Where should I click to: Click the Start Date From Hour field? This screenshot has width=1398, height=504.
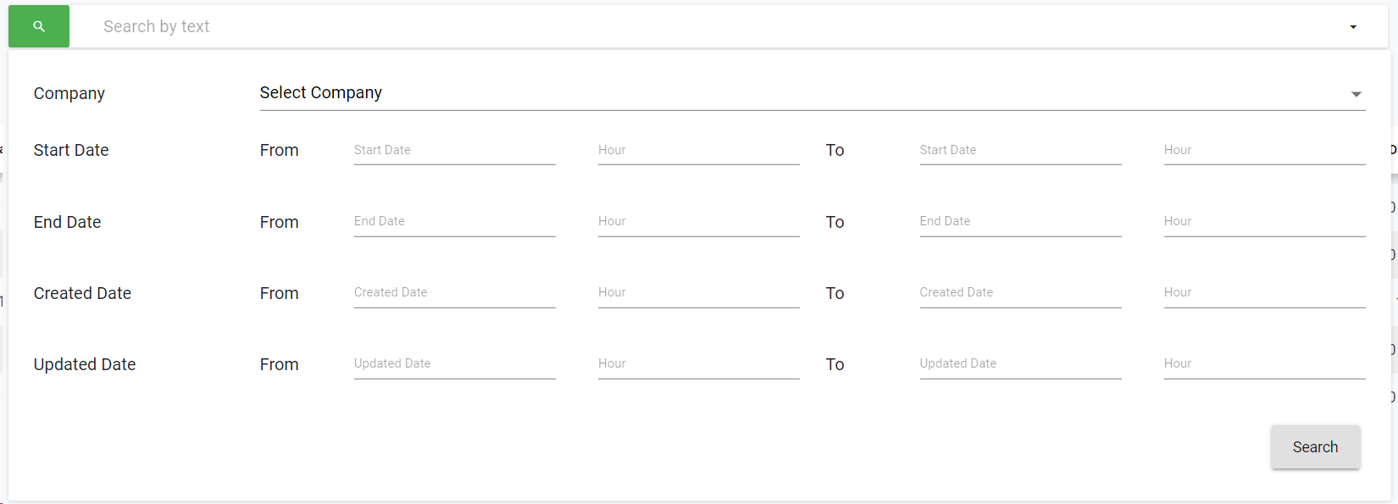698,151
